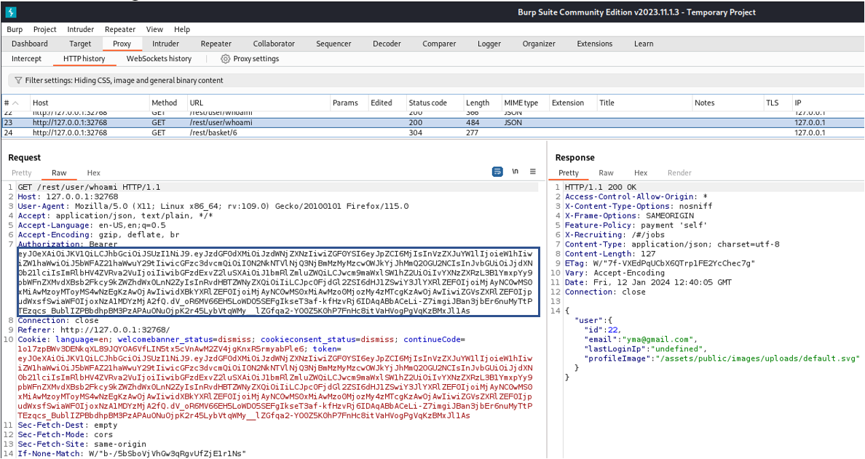Open the Help menu

[x=182, y=29]
